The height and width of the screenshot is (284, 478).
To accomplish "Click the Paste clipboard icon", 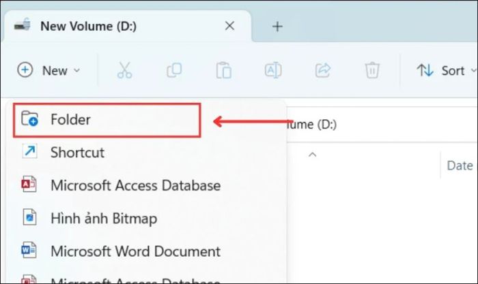I will coord(224,71).
